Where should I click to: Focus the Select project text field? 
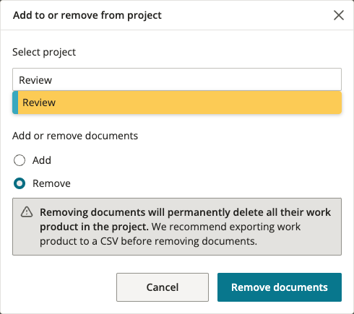pos(177,79)
